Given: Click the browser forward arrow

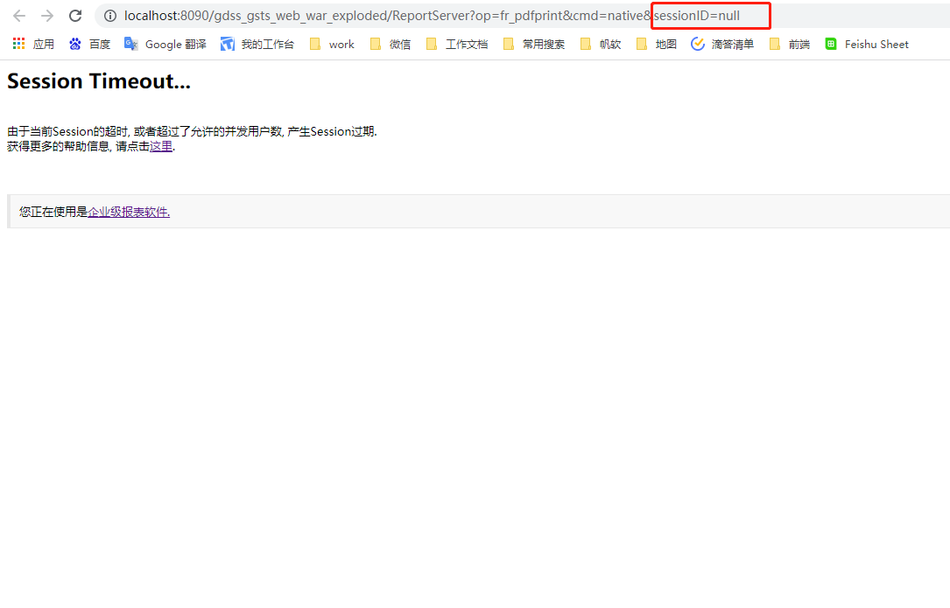Looking at the screenshot, I should pos(46,16).
